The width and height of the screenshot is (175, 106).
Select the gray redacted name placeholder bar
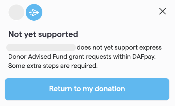pos(41,48)
